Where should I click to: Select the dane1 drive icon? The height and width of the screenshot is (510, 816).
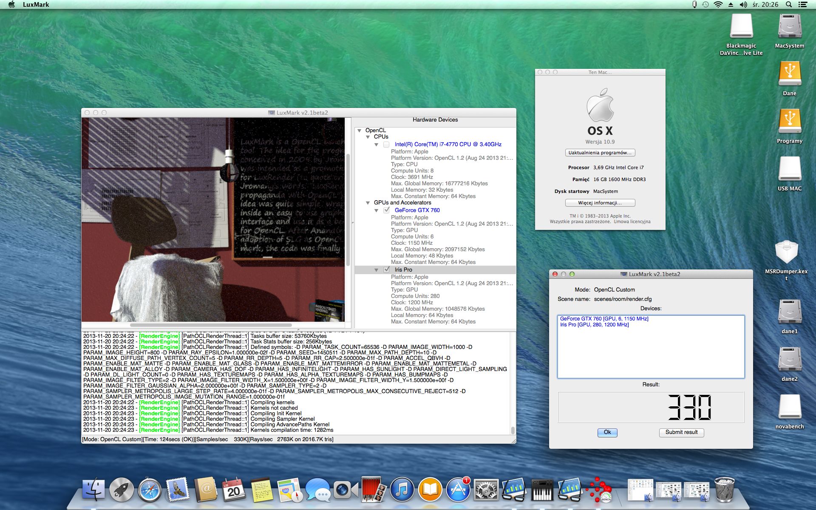tap(790, 317)
